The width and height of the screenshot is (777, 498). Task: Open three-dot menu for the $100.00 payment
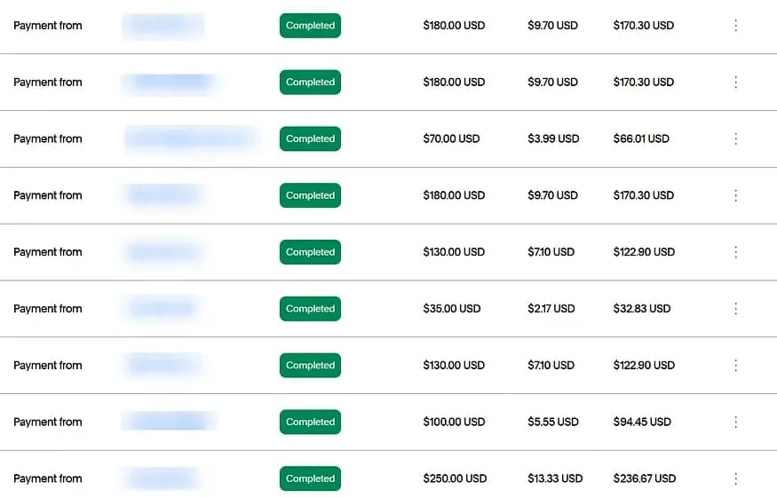(x=736, y=422)
